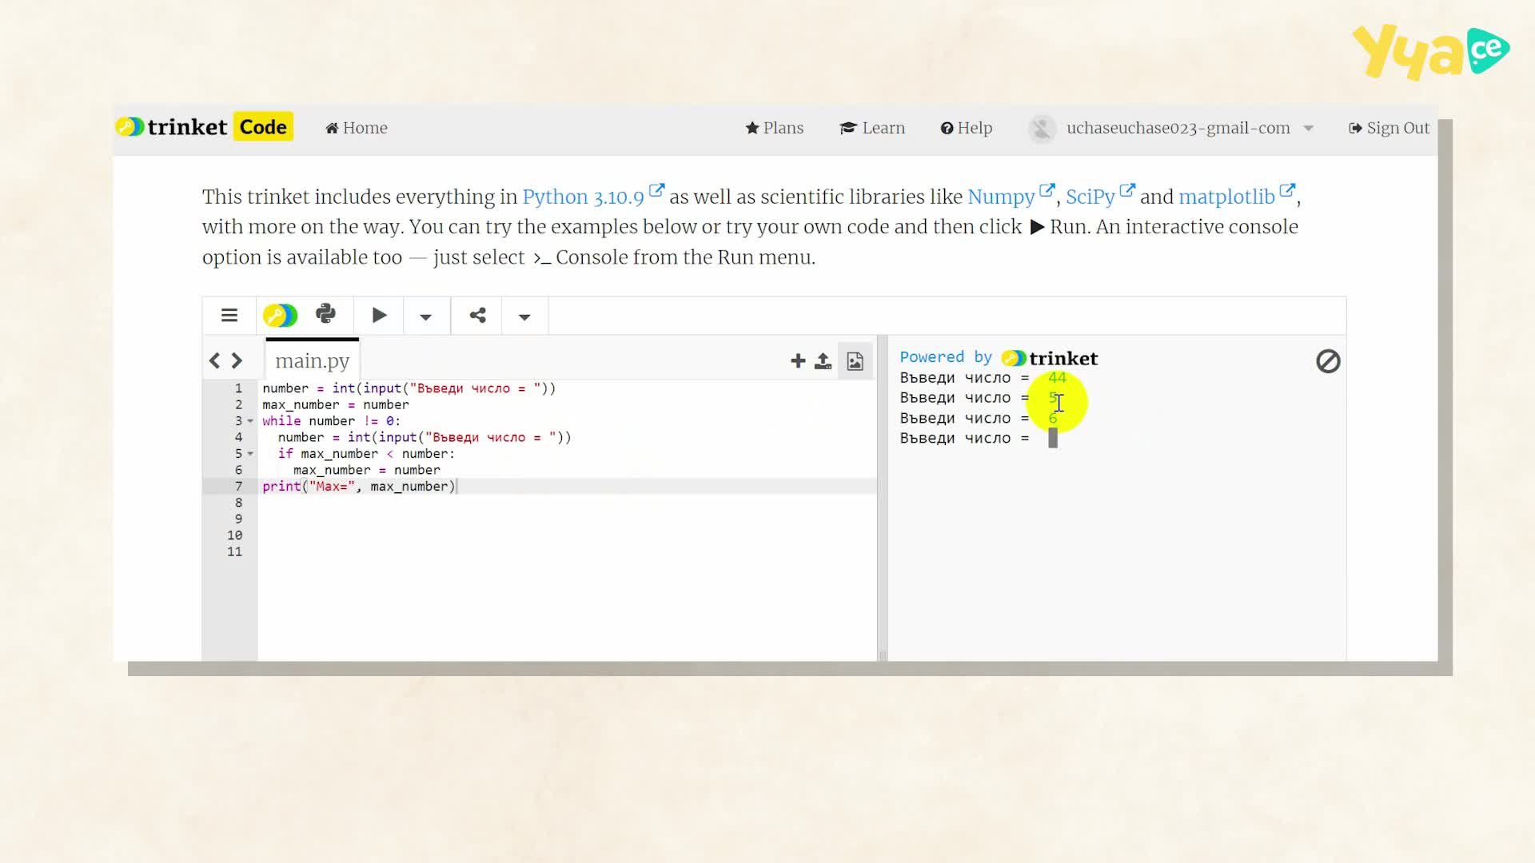Screen dimensions: 1535x863
Task: Go to the next file tab arrow
Action: click(x=237, y=361)
